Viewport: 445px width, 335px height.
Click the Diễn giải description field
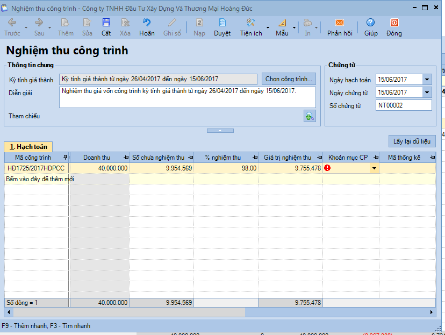click(x=188, y=97)
